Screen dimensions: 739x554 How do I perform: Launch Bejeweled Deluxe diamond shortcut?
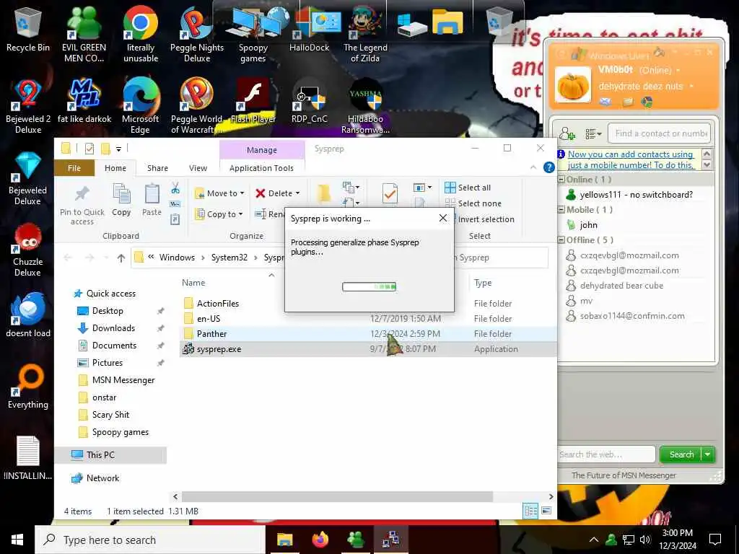[x=28, y=179]
